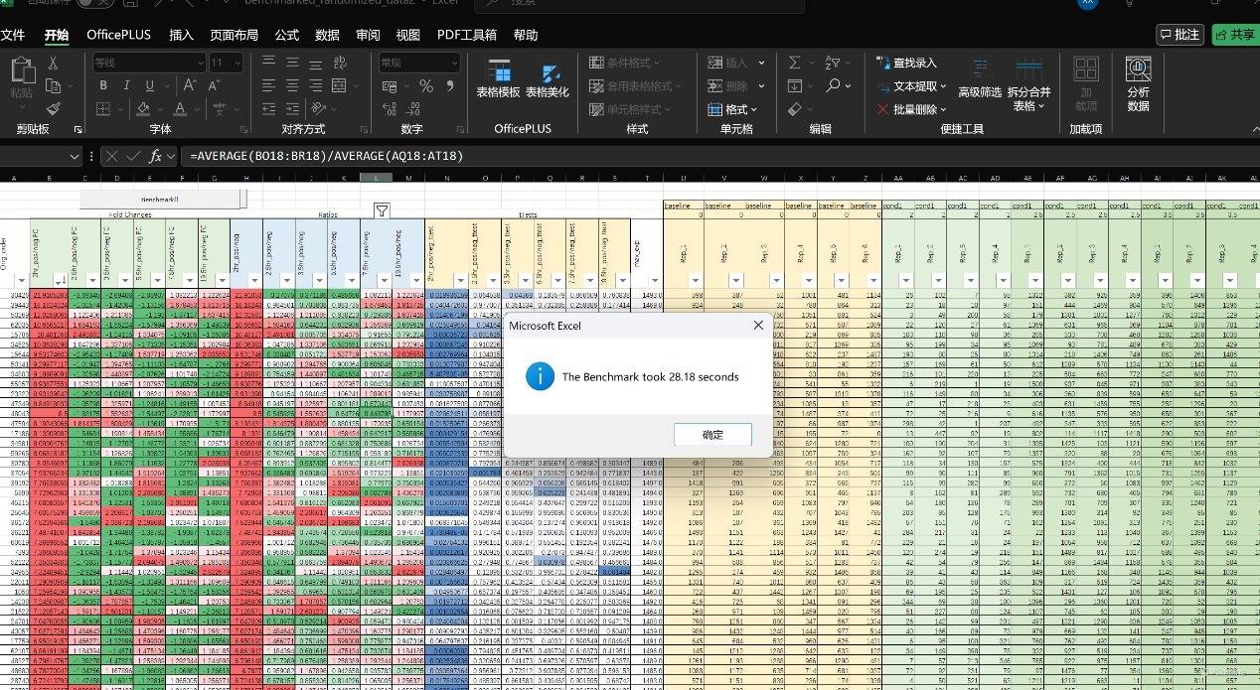Viewport: 1260px width, 690px height.
Task: Click the 查找录入 find and input tool
Action: pyautogui.click(x=906, y=63)
